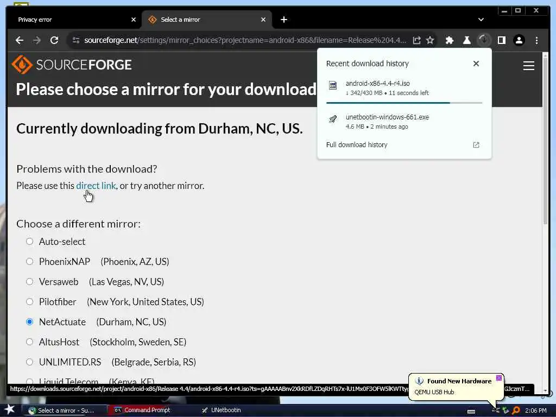Select the AltusHost mirror

pos(29,342)
